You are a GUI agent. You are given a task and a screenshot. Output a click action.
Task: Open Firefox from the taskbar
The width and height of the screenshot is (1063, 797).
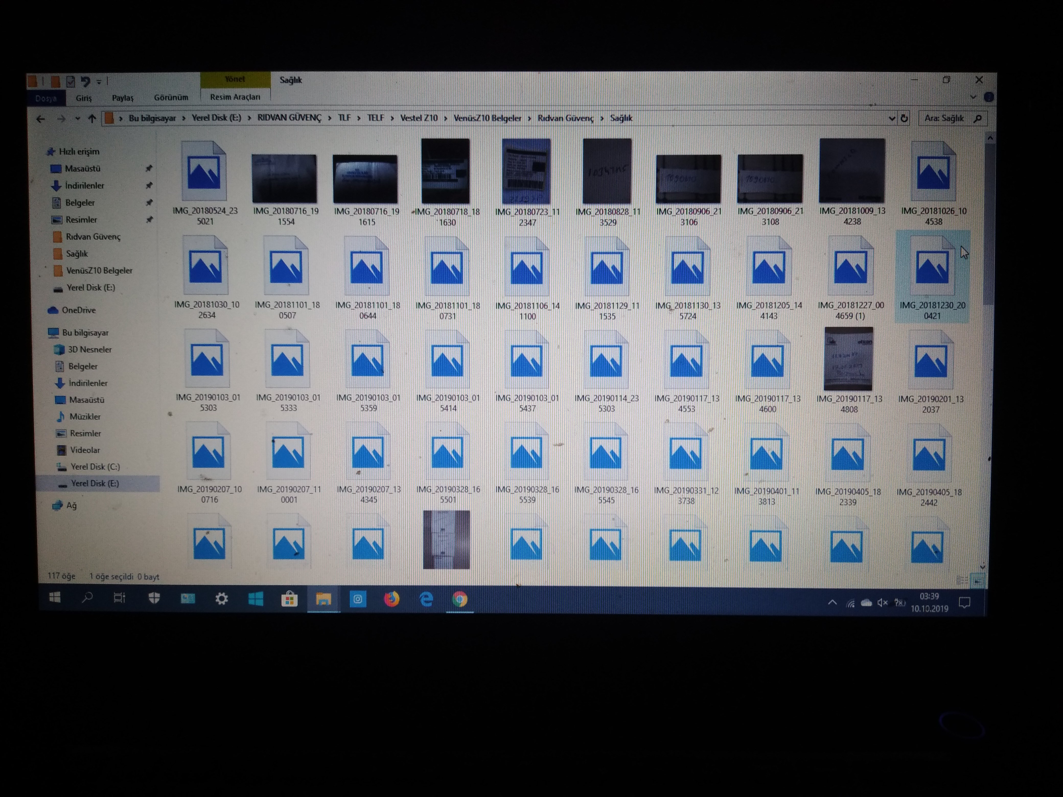point(392,599)
